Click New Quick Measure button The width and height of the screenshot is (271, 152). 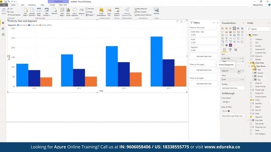coord(143,15)
